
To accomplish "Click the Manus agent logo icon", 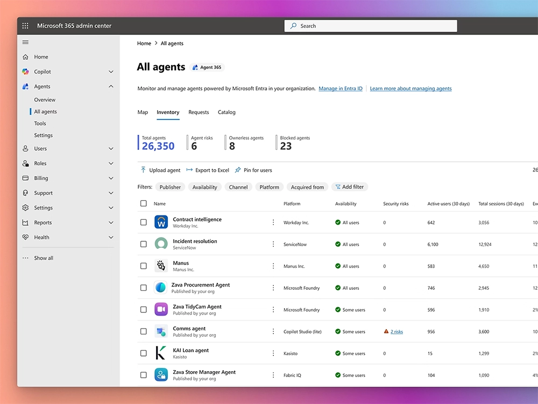I will tap(161, 266).
